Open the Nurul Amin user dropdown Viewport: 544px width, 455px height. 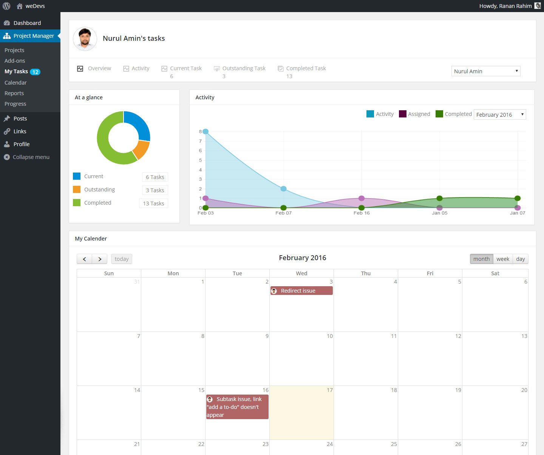pos(486,71)
